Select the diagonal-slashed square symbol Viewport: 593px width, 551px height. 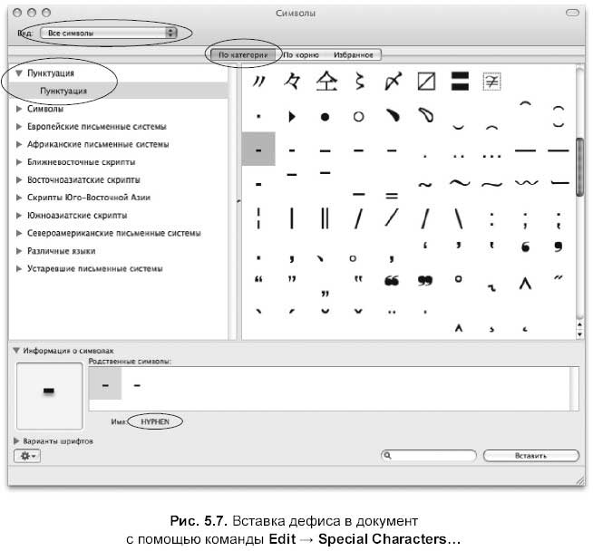coord(426,82)
